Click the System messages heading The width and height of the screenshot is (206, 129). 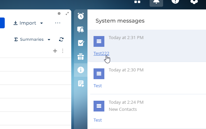(x=120, y=21)
